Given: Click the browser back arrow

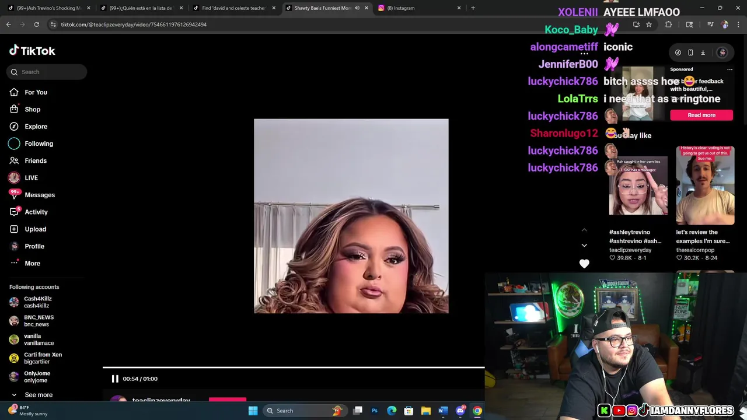Looking at the screenshot, I should pyautogui.click(x=8, y=24).
